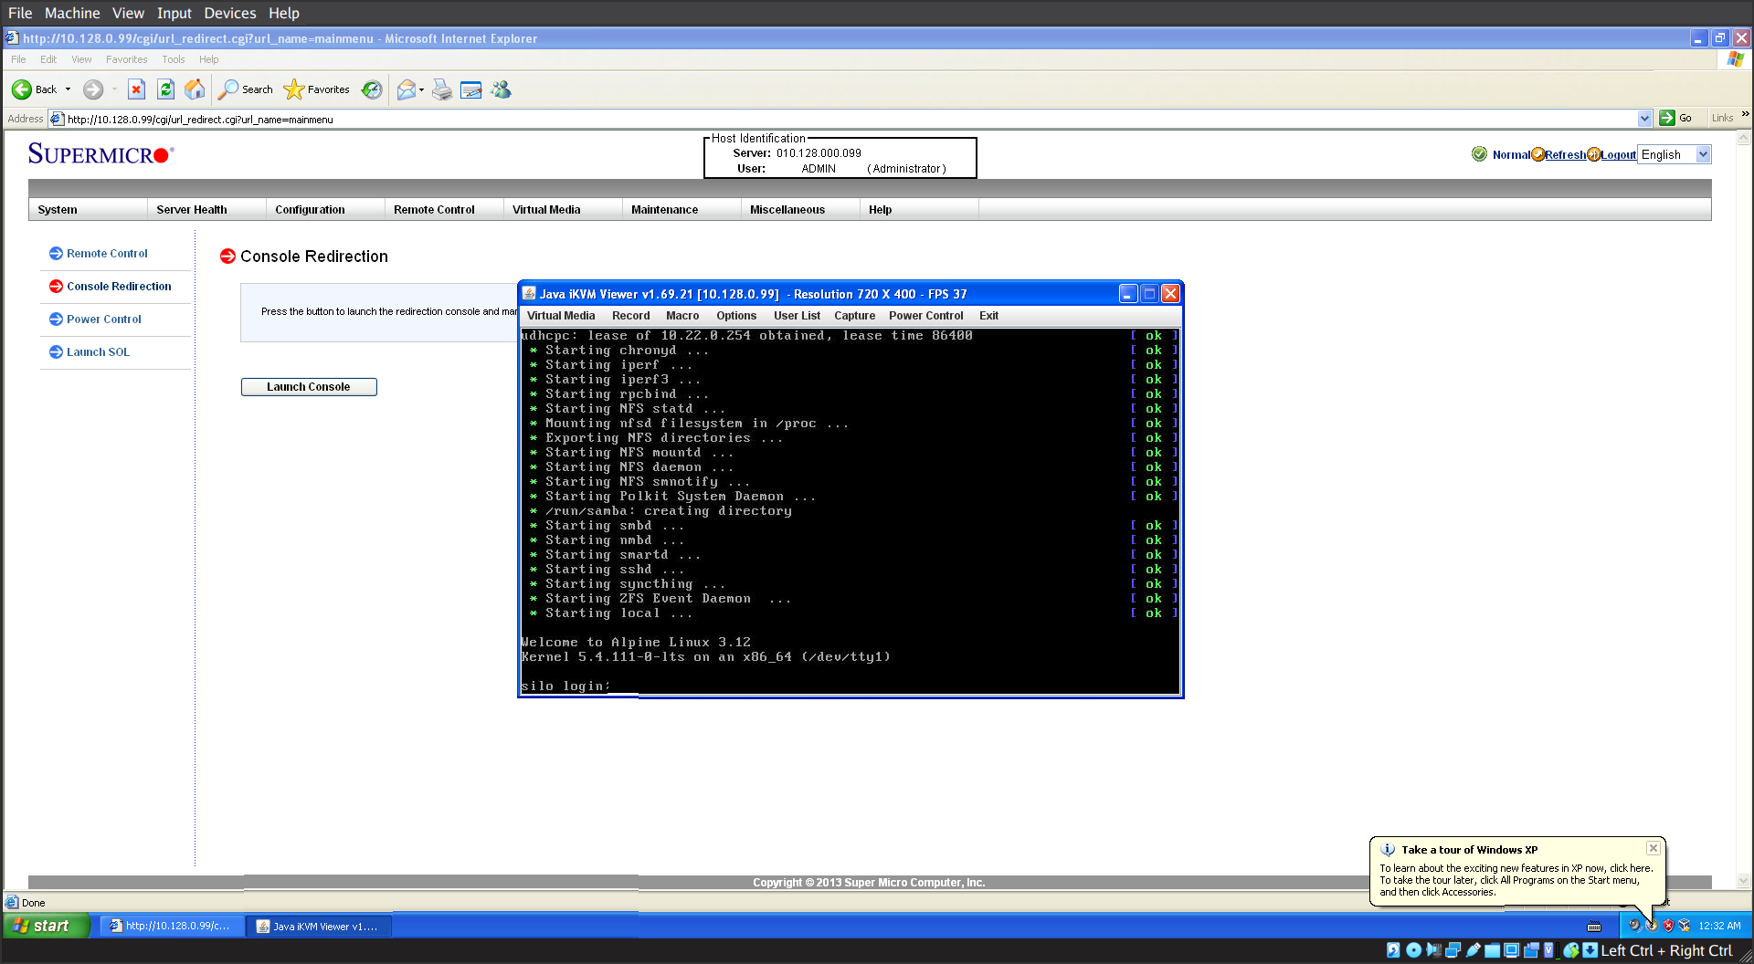Open Capture menu in iKVM Viewer
This screenshot has height=964, width=1754.
[854, 315]
